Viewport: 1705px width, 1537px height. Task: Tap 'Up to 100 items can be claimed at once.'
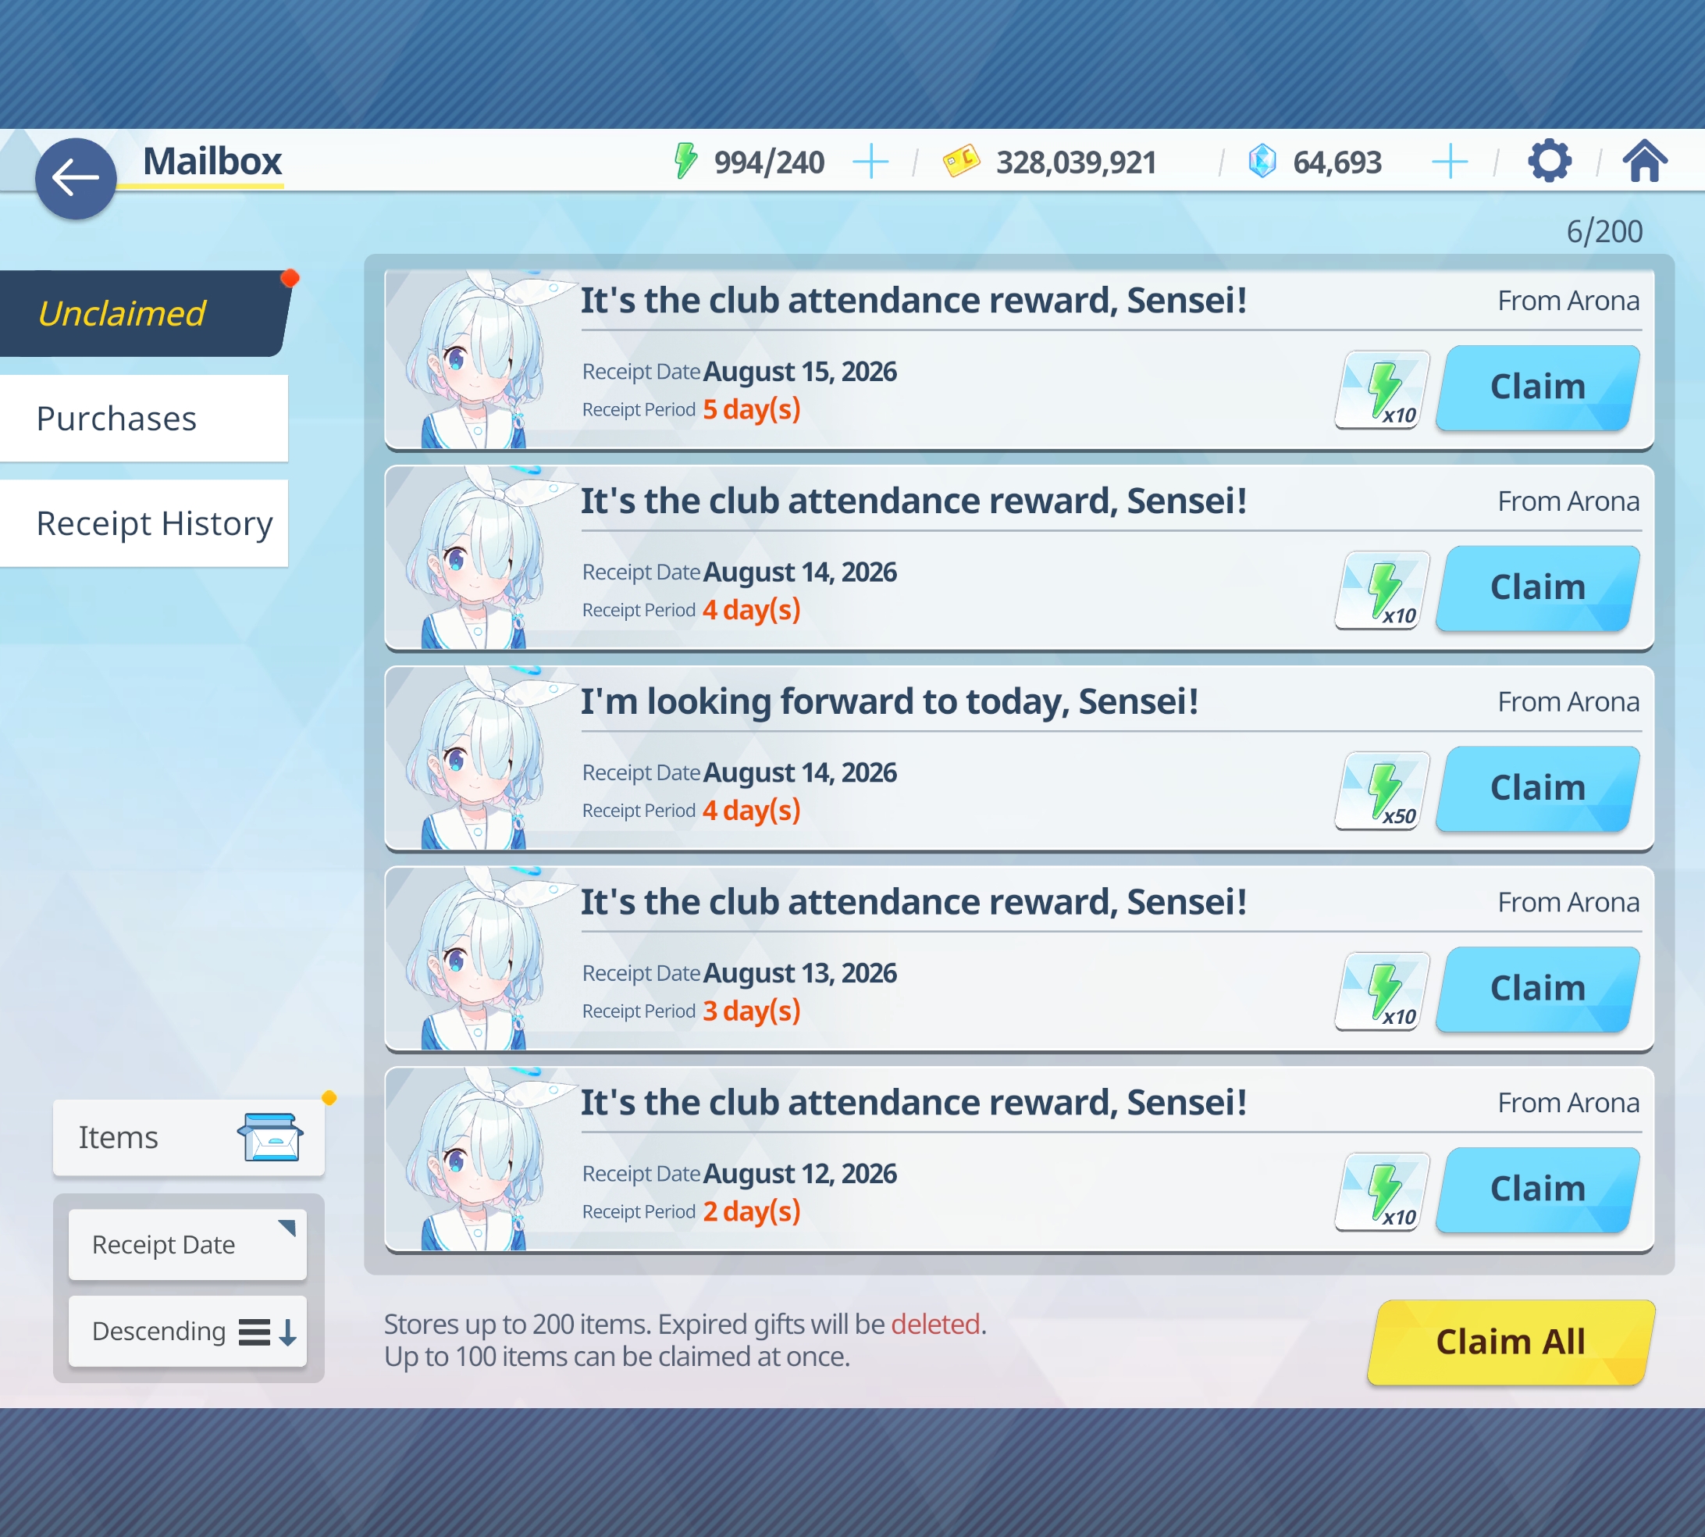(617, 1357)
